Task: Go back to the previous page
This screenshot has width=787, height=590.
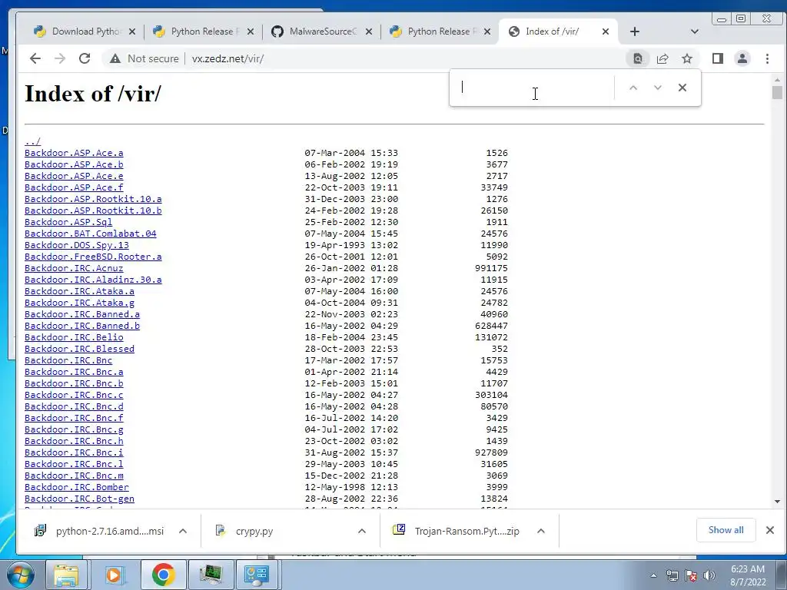Action: (35, 58)
